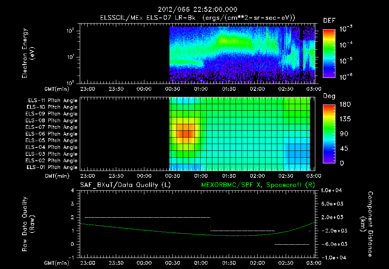Click the GMT(min) label under the bottom plot
389x269 pixels.
click(x=57, y=263)
